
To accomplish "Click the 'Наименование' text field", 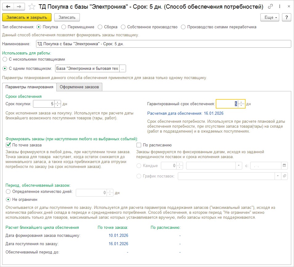I will [163, 44].
